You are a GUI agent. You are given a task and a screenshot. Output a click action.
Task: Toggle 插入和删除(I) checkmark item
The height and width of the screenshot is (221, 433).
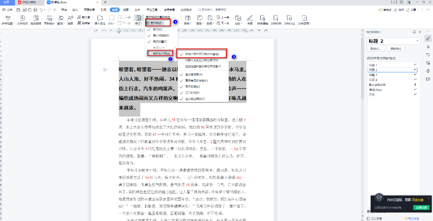(162, 36)
